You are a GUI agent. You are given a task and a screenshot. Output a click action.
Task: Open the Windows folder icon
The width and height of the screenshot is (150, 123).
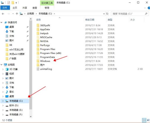pyautogui.click(x=38, y=61)
